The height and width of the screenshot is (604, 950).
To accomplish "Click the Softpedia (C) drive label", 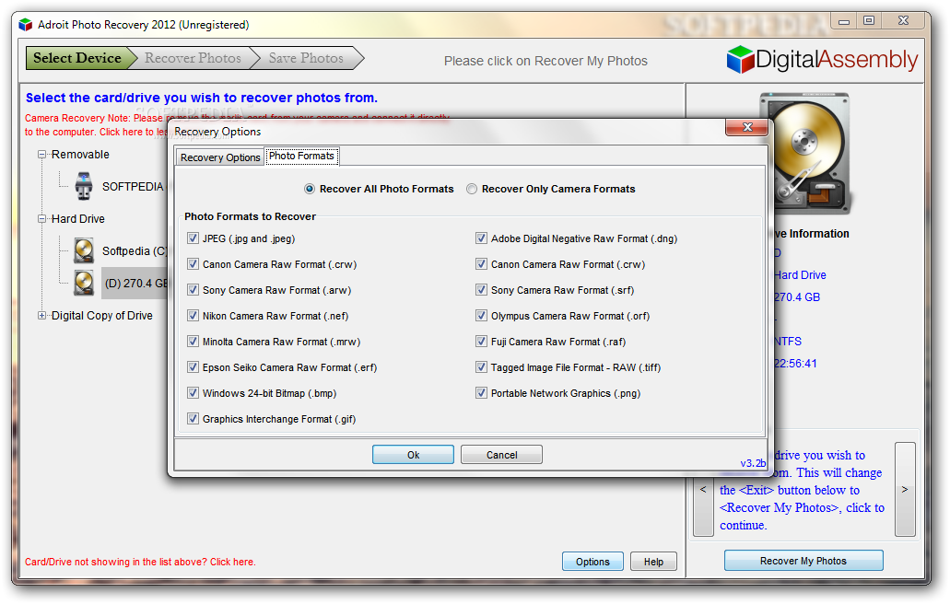I will point(135,250).
